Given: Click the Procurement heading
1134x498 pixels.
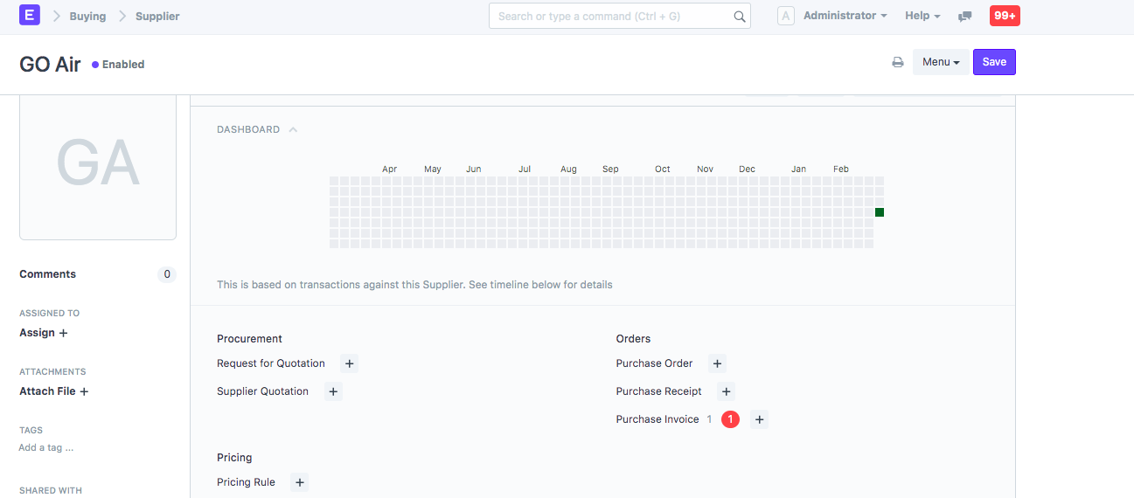Looking at the screenshot, I should pos(249,339).
